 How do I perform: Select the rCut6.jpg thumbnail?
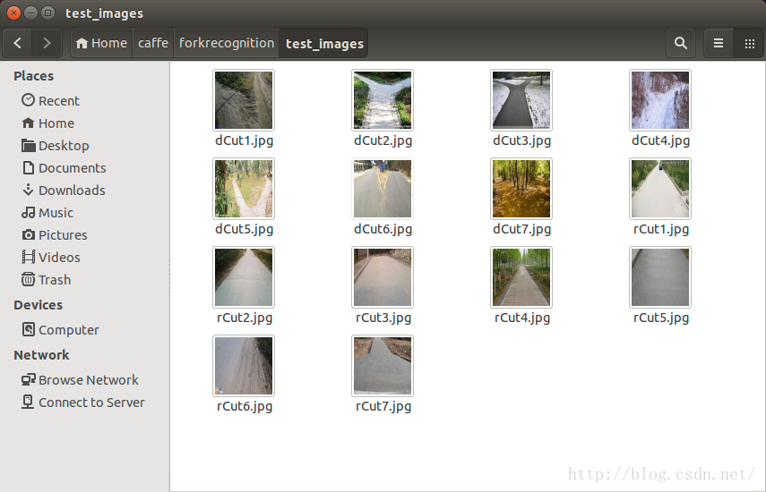coord(244,366)
